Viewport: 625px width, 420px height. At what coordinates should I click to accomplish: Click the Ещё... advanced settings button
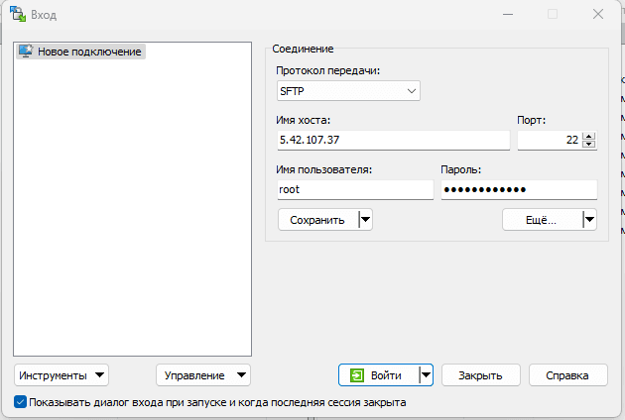pyautogui.click(x=542, y=220)
